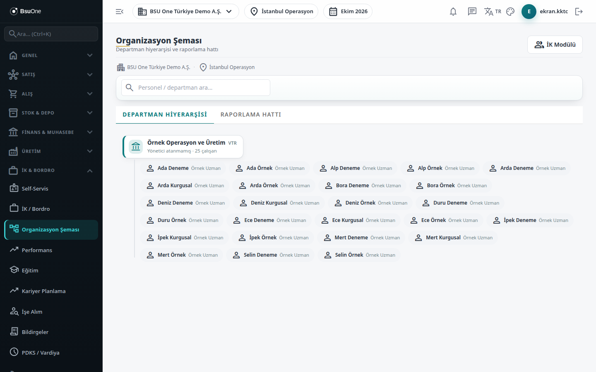Collapse the sidebar with the menu icon
Screen dimensions: 596x372
tap(120, 12)
